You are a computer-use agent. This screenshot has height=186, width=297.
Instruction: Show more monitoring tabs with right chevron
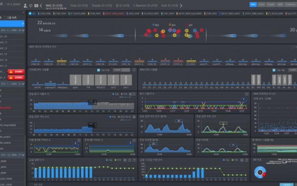pos(181,5)
